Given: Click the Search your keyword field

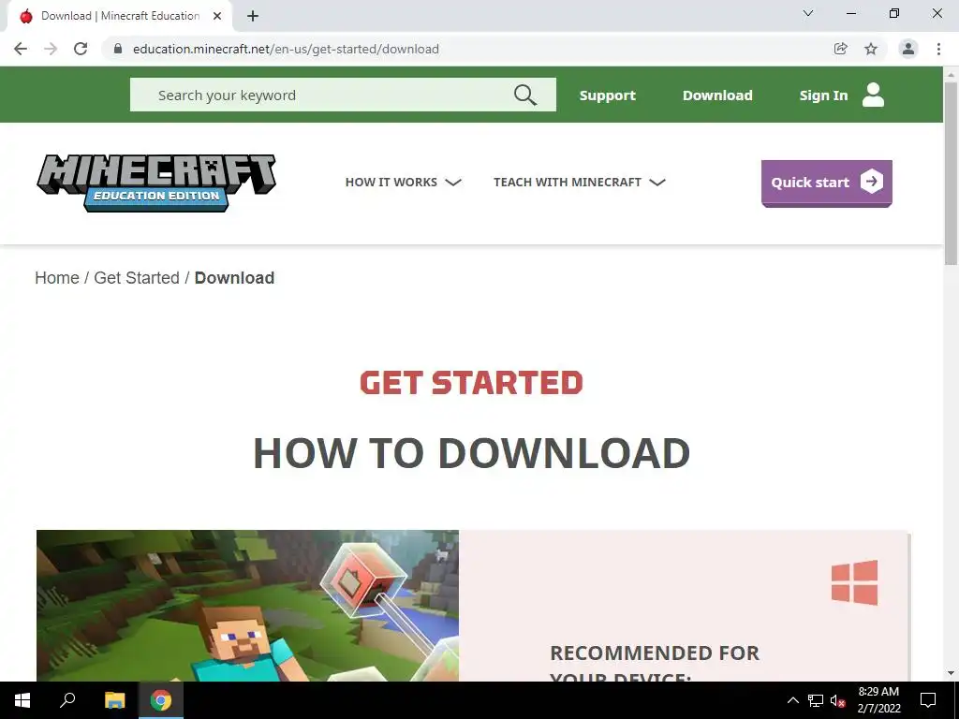Looking at the screenshot, I should (x=343, y=95).
